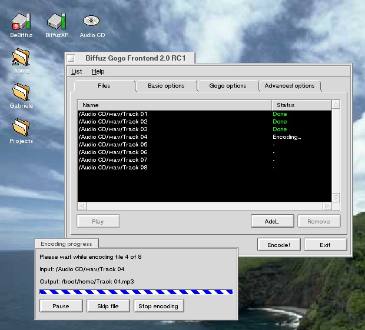Click the Add... button
Image resolution: width=365 pixels, height=330 pixels.
point(272,221)
